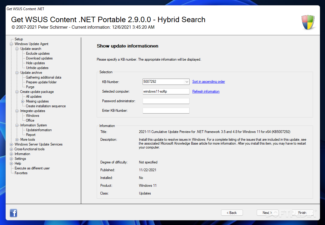Select Create installation sequence item
The image size is (325, 225).
(x=46, y=106)
